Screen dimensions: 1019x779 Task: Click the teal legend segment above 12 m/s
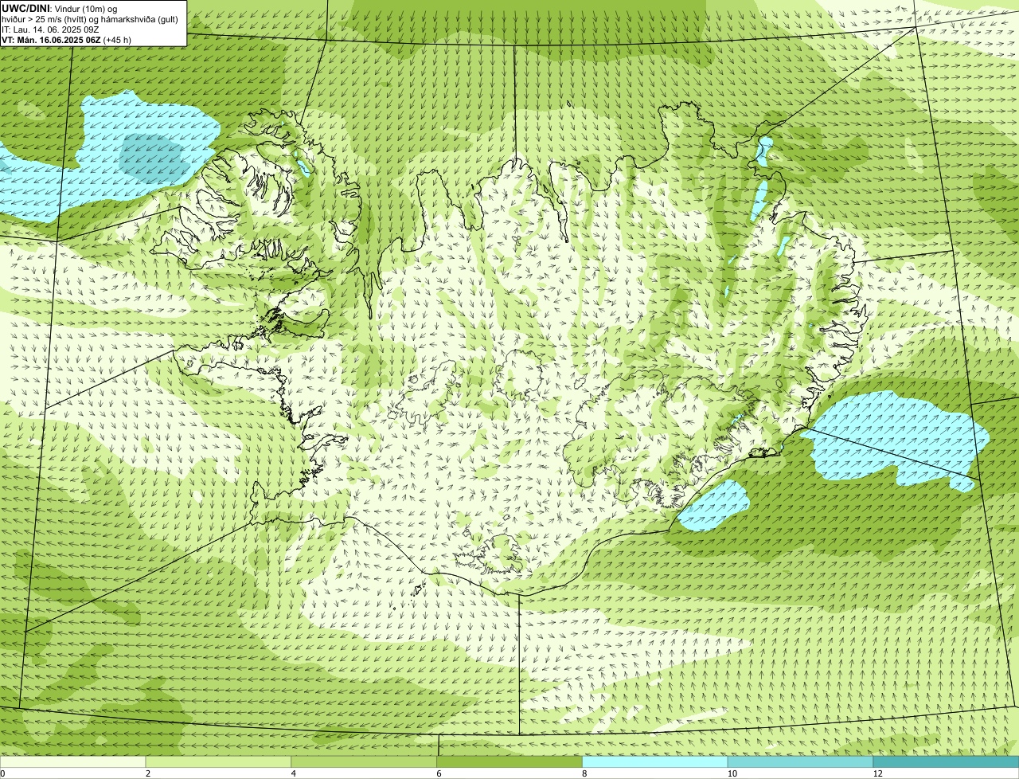click(x=947, y=761)
